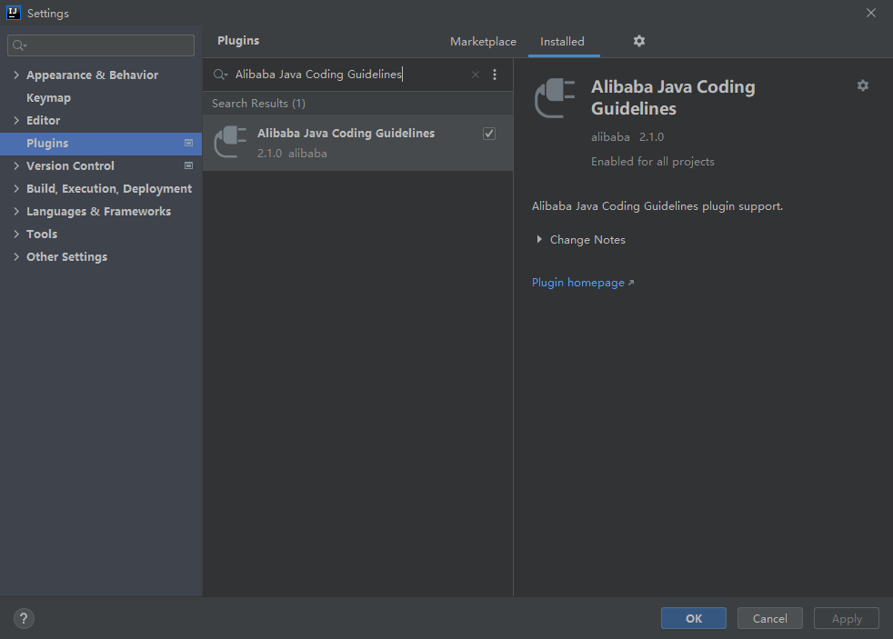Screen dimensions: 893x639
Task: Click the large plug icon in details
Action: [x=555, y=98]
